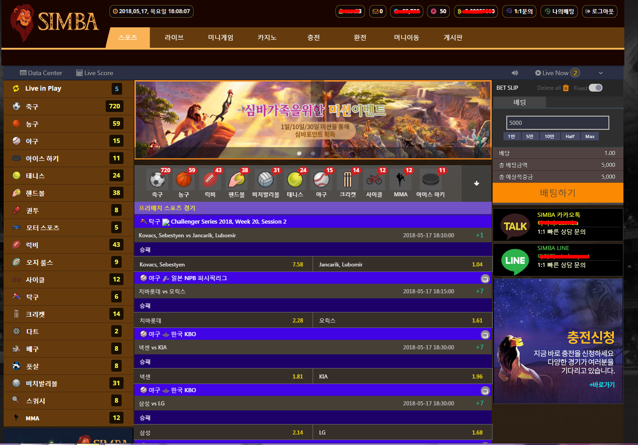Viewport: 638px width, 445px height.
Task: Expand +7 markets for 넥센 vs KIA
Action: click(x=479, y=348)
